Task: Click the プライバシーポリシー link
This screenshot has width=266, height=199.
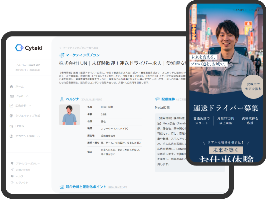Action: tap(28, 164)
